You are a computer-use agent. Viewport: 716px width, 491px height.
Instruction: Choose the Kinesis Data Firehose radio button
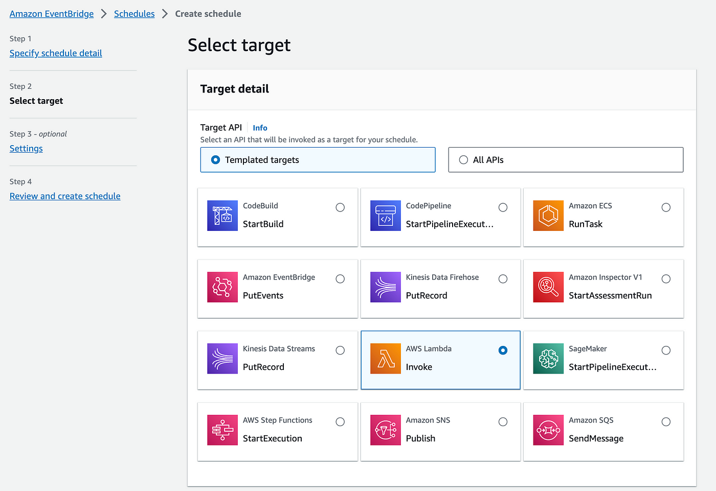[x=503, y=279]
